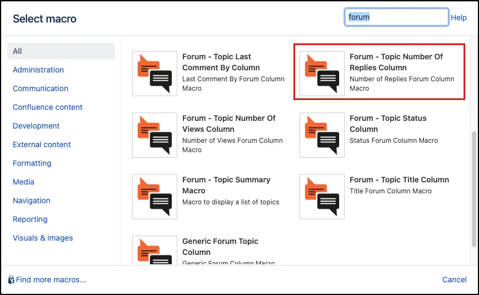Cancel the Select macro dialog

454,280
